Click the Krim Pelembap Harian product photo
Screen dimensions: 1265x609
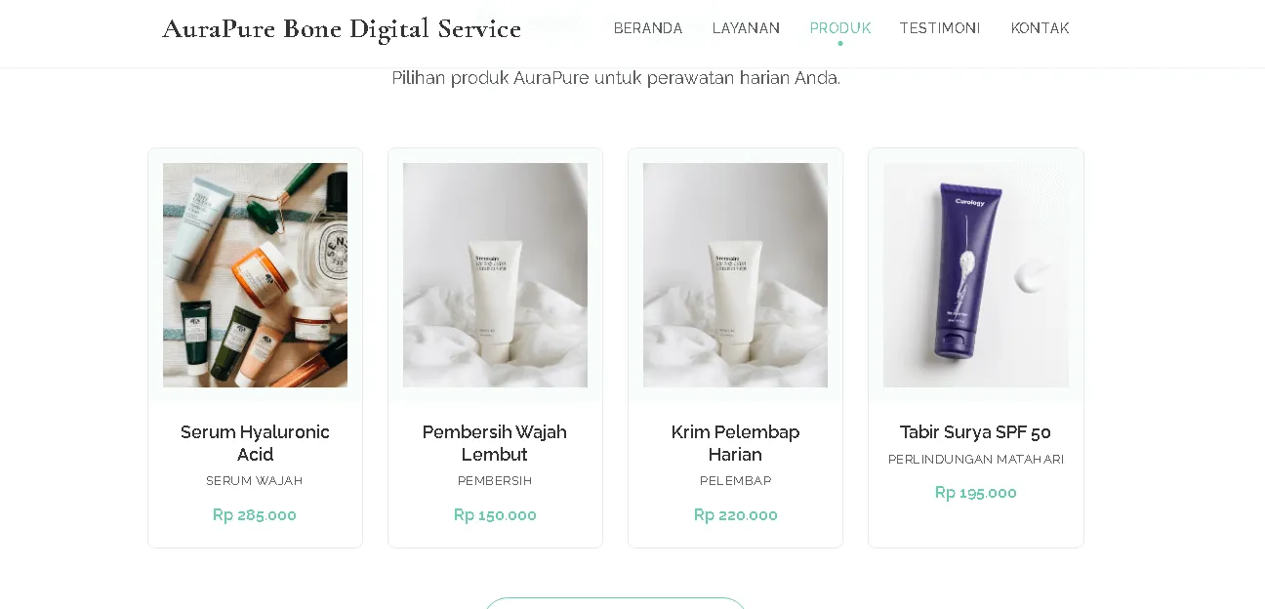tap(735, 274)
